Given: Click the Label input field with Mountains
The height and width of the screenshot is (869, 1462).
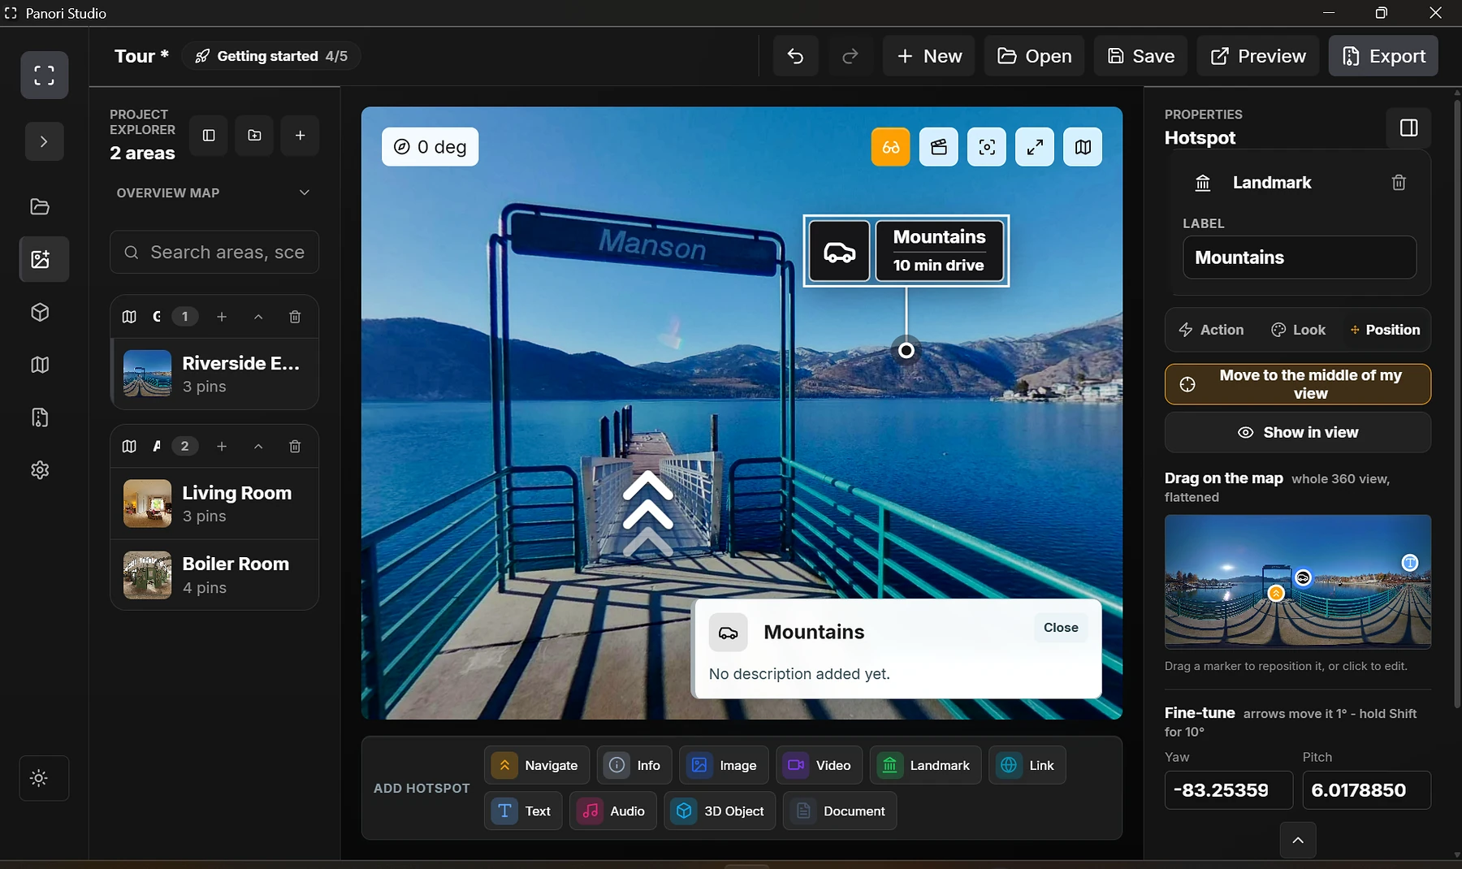Looking at the screenshot, I should (1300, 257).
